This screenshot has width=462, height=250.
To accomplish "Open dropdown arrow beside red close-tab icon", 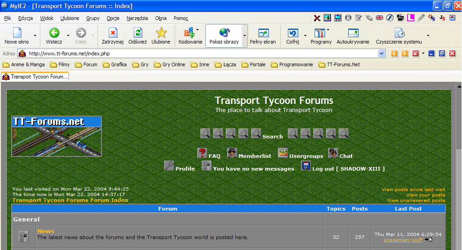I will 423,54.
